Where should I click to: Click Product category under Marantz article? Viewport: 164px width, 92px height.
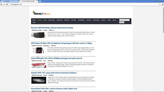pyautogui.click(x=45, y=30)
